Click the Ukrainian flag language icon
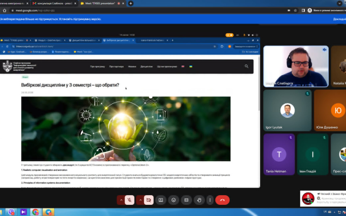346x216 pixels. (191, 67)
